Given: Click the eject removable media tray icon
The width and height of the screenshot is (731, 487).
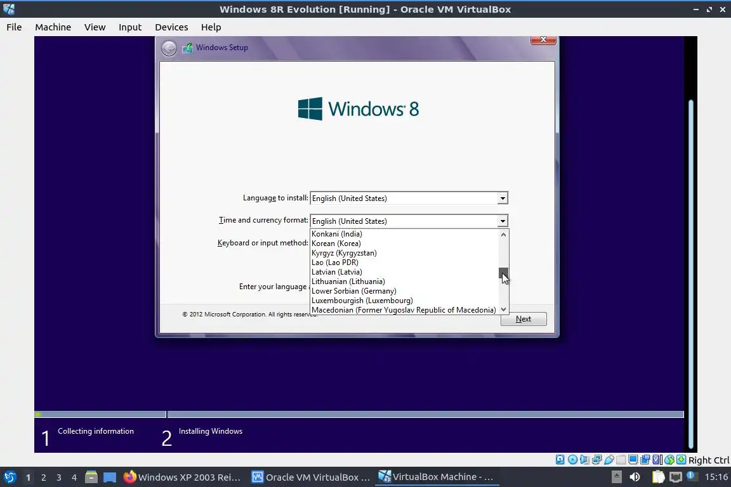Looking at the screenshot, I should click(616, 477).
